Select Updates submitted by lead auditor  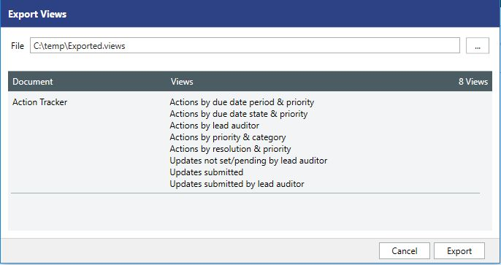237,184
